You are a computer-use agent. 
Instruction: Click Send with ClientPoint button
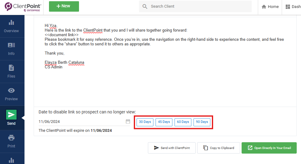(171, 148)
